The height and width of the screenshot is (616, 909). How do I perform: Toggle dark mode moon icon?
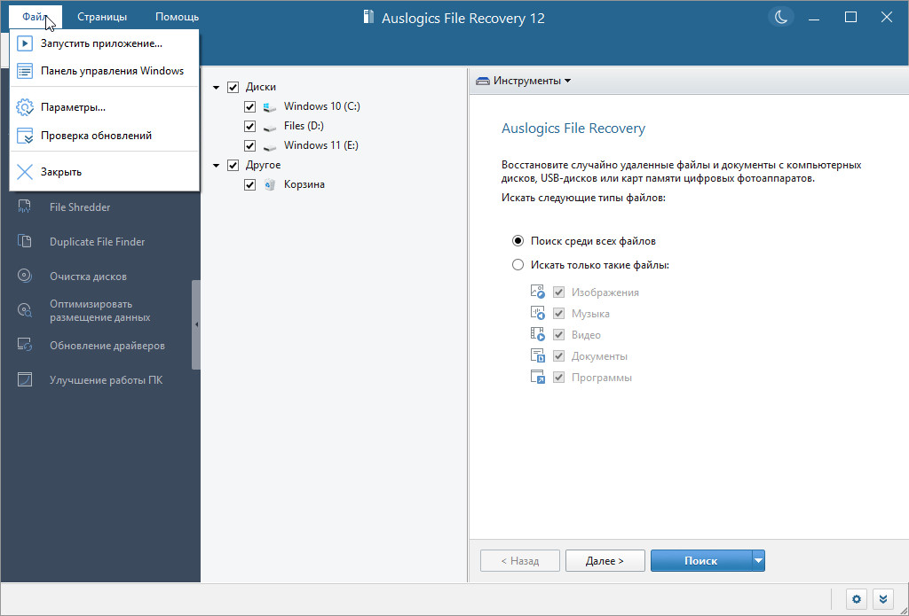780,17
